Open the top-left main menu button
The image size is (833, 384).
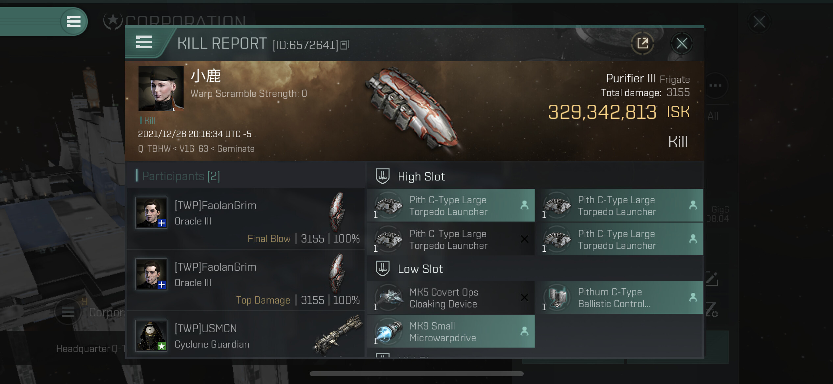coord(73,21)
